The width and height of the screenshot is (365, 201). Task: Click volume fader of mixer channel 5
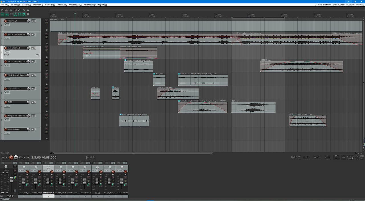tap(72, 181)
